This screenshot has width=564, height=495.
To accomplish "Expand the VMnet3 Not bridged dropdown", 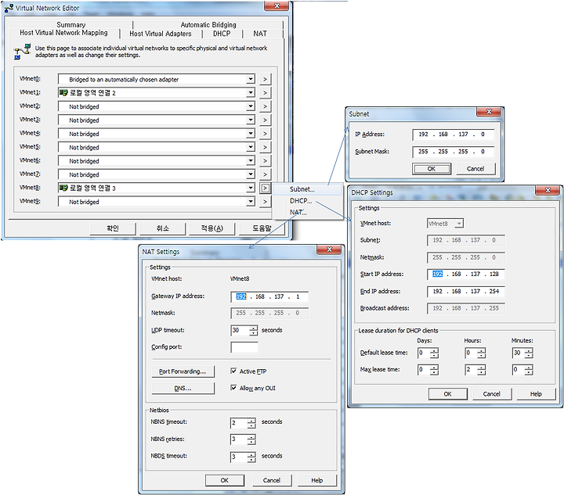I will coord(251,120).
